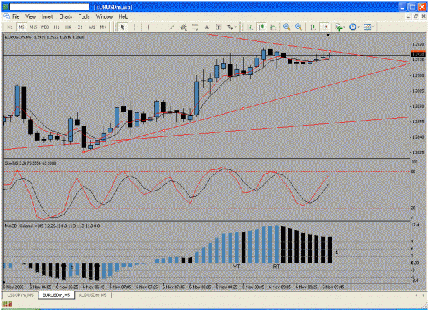Open the View menu
This screenshot has width=429, height=310.
[x=31, y=16]
